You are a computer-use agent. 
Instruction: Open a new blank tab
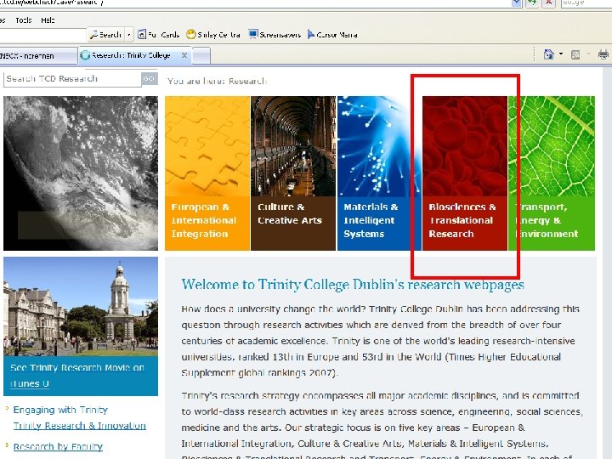tap(201, 55)
